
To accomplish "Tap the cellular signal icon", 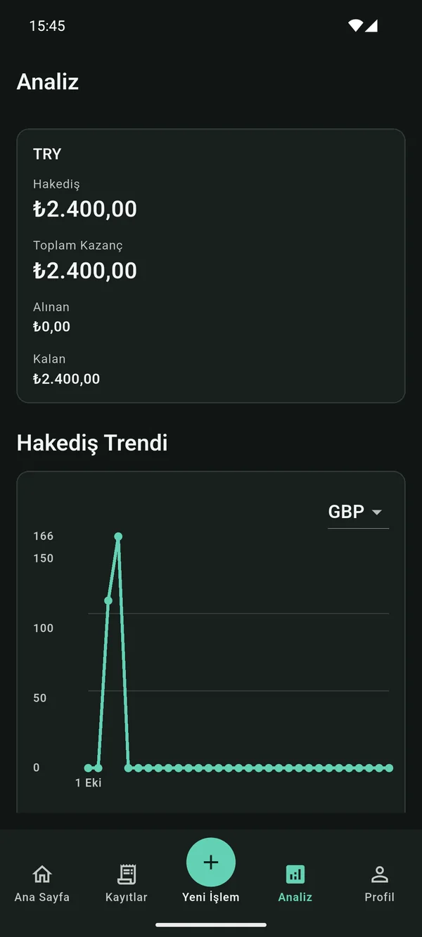I will [371, 26].
